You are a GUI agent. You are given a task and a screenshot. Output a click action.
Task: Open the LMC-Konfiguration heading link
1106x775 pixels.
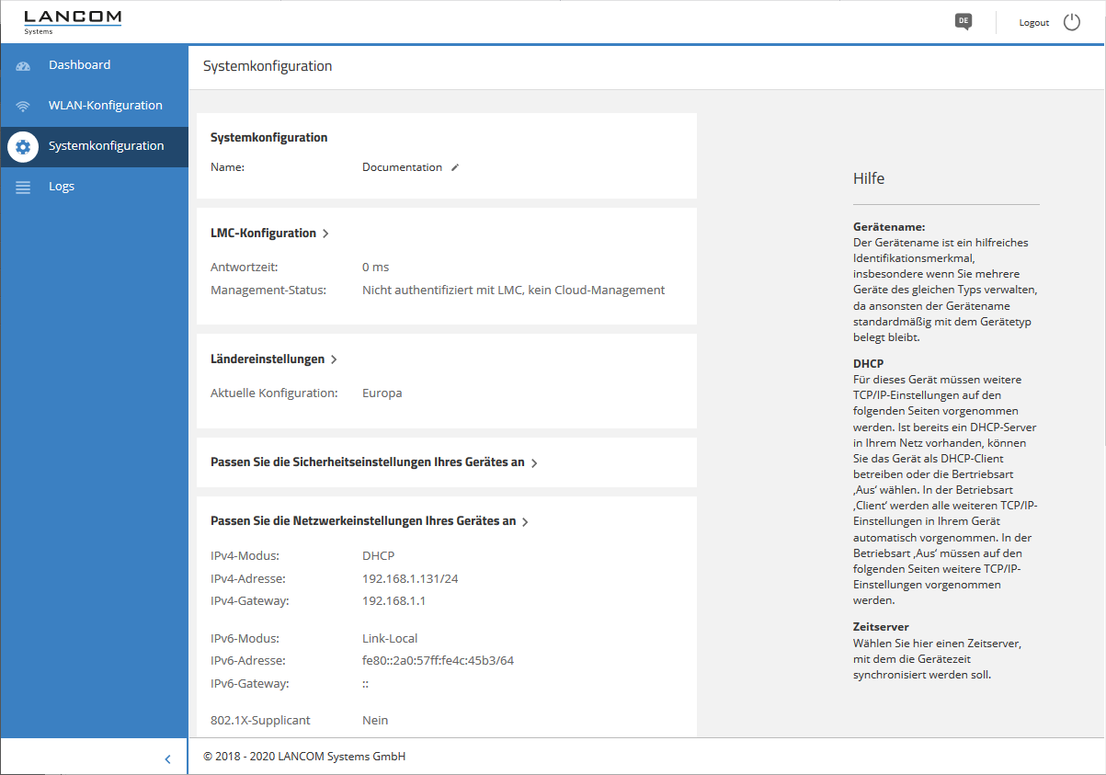pos(263,234)
